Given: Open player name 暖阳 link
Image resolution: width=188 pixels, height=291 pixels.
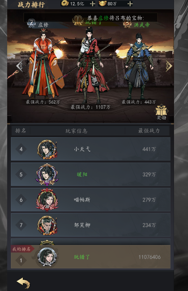Looking at the screenshot, I should (82, 175).
